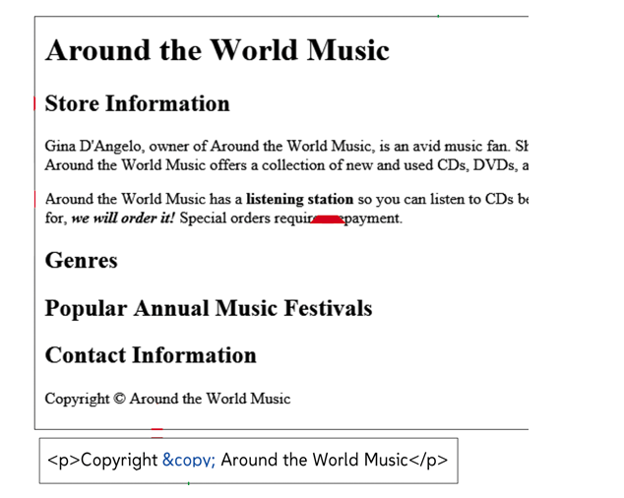Click the 'Around the World Music</p>' code text

[x=335, y=460]
